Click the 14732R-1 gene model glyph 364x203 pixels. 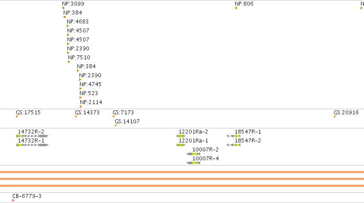tap(32, 145)
